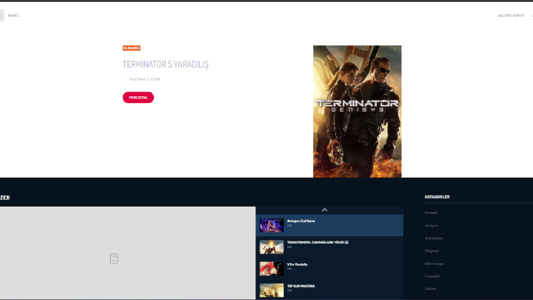533x300 pixels.
Task: Select the Avengers Endgame playlist title
Action: coord(301,221)
